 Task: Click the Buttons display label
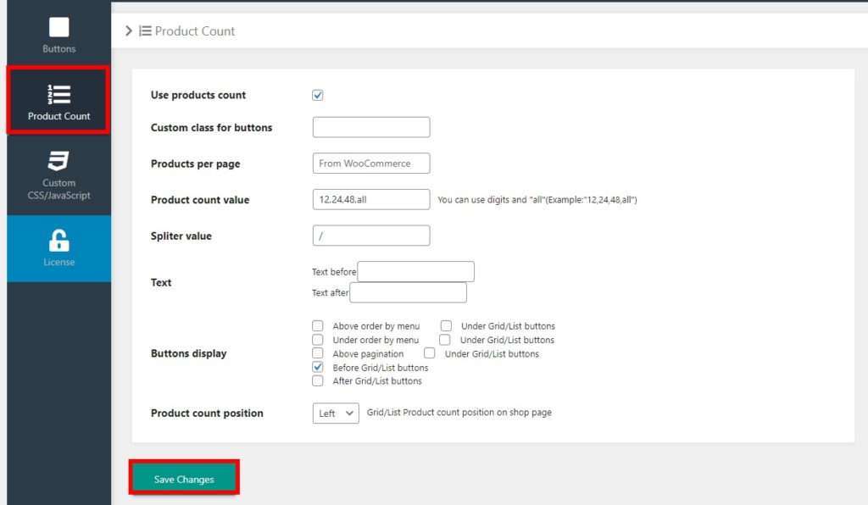[189, 353]
